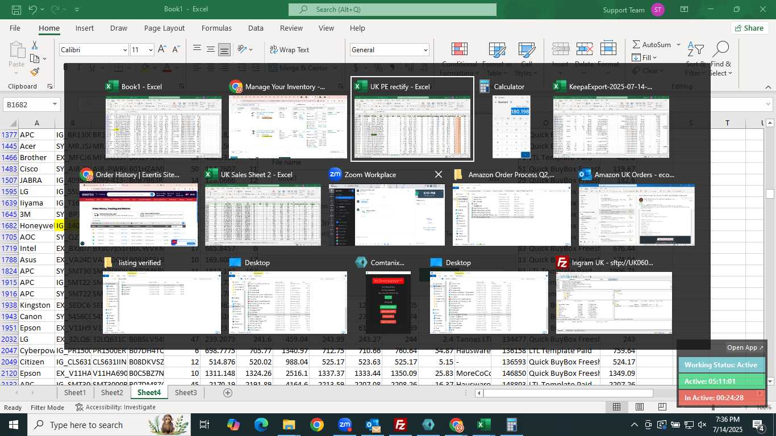This screenshot has height=436, width=776.
Task: Switch to Amazon UK Orders Outlook thumbnail
Action: pyautogui.click(x=637, y=215)
